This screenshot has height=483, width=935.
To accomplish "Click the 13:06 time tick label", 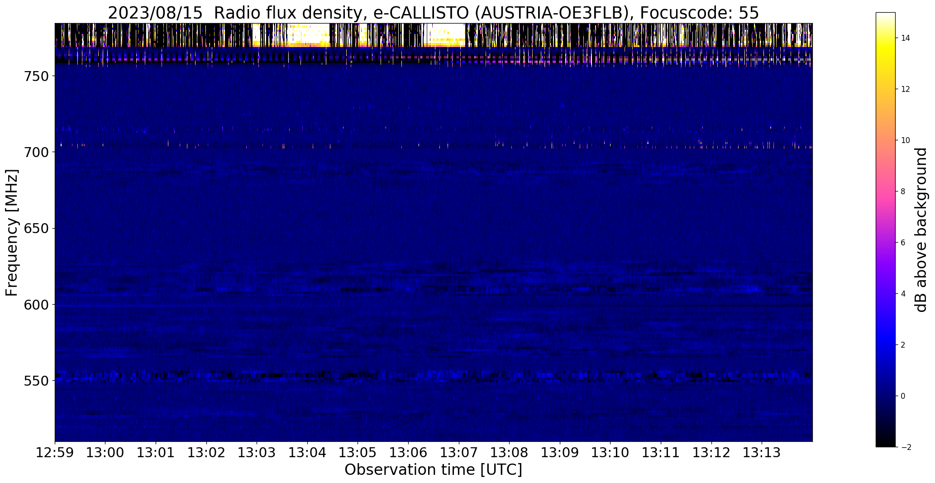I will pyautogui.click(x=409, y=453).
